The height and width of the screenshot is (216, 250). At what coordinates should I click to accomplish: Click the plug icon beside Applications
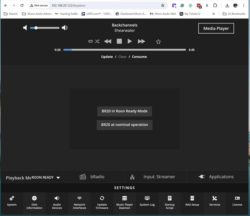pyautogui.click(x=202, y=177)
